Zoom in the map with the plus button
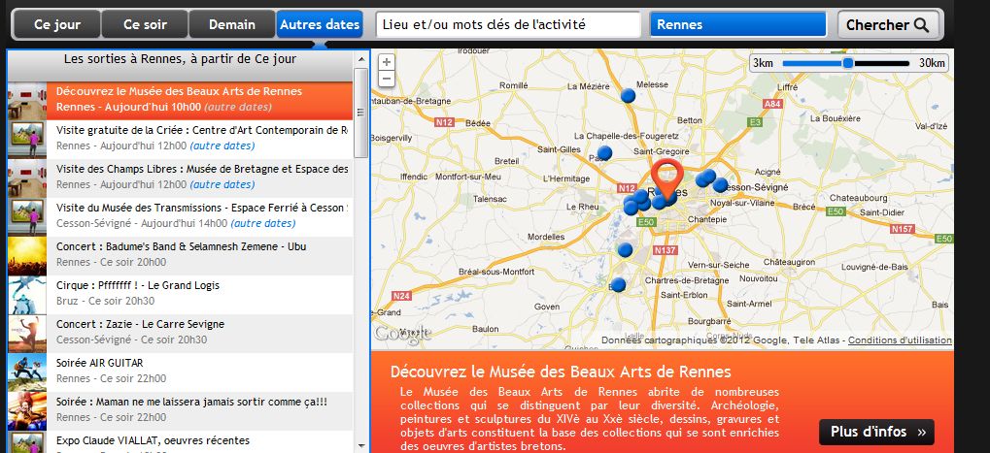Image resolution: width=990 pixels, height=453 pixels. [387, 62]
